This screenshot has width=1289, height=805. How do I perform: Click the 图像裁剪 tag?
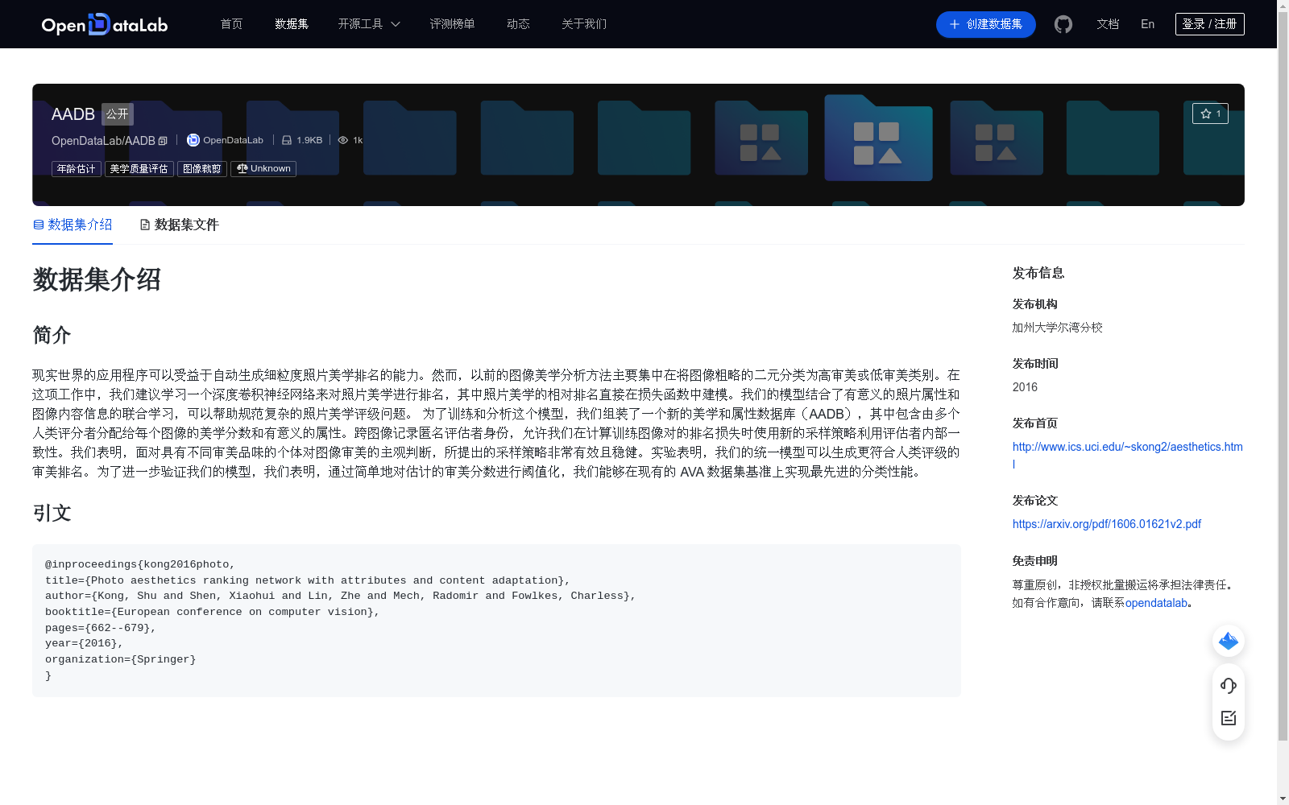(x=201, y=169)
